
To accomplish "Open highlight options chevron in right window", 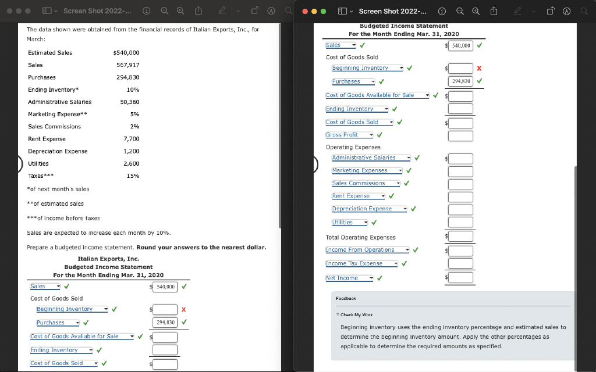I will point(534,12).
